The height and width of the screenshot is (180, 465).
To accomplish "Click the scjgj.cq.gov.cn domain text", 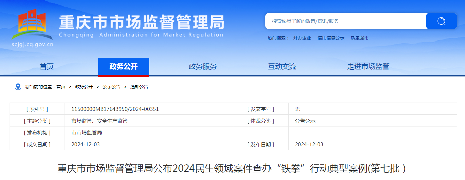I will point(32,45).
